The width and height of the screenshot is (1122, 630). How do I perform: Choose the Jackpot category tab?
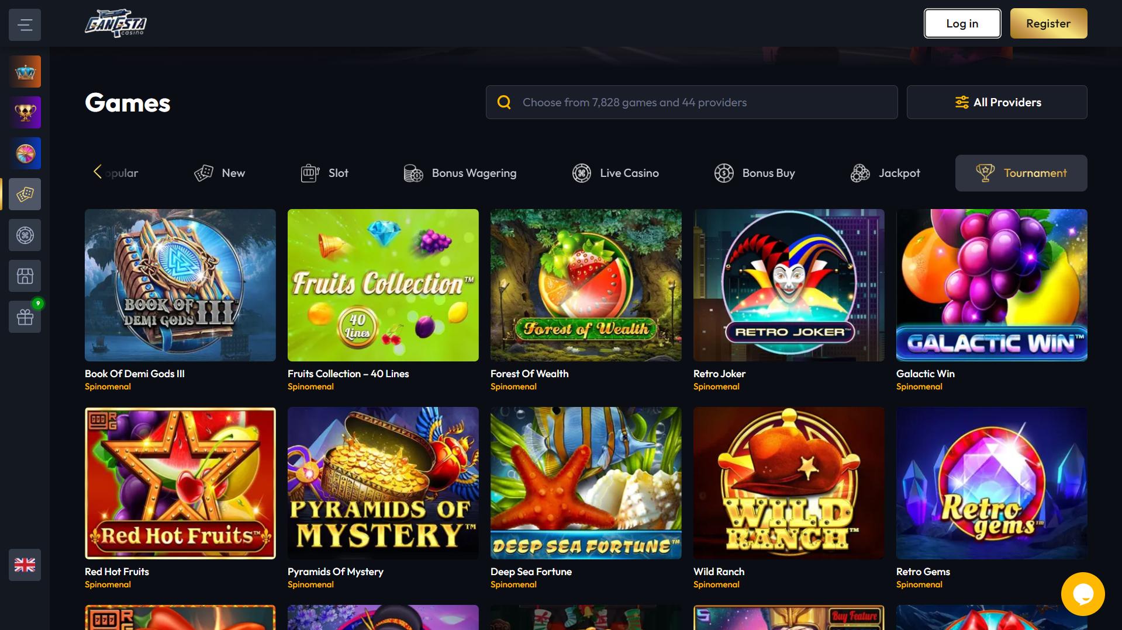pos(885,173)
